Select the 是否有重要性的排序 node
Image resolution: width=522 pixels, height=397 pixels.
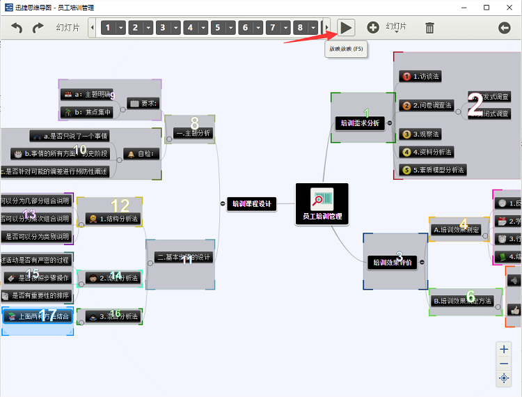coord(36,296)
